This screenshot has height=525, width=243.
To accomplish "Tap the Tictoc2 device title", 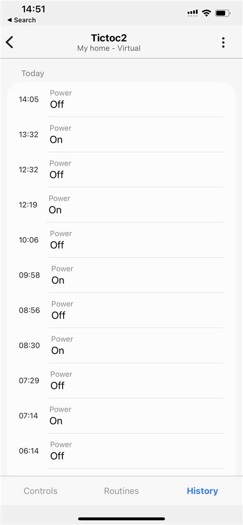I will 109,37.
